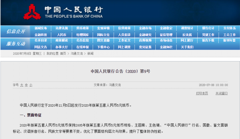Set font size to small (小)
The width and height of the screenshot is (240, 139).
coord(31,85)
